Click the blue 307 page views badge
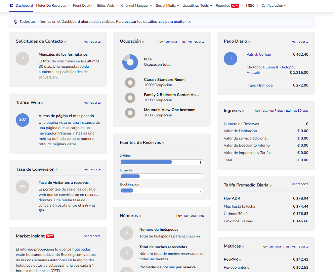 coord(23,120)
